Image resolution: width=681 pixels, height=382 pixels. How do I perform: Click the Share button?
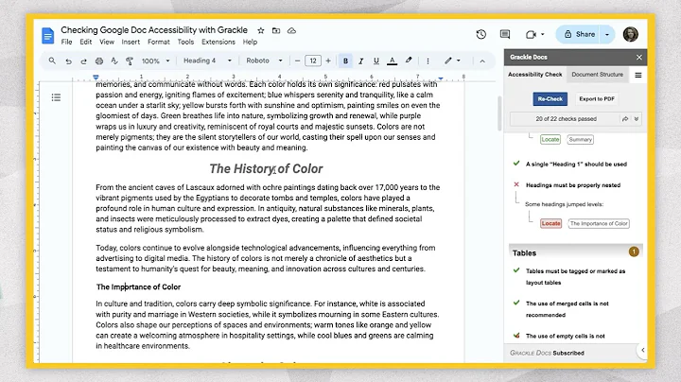coord(579,34)
